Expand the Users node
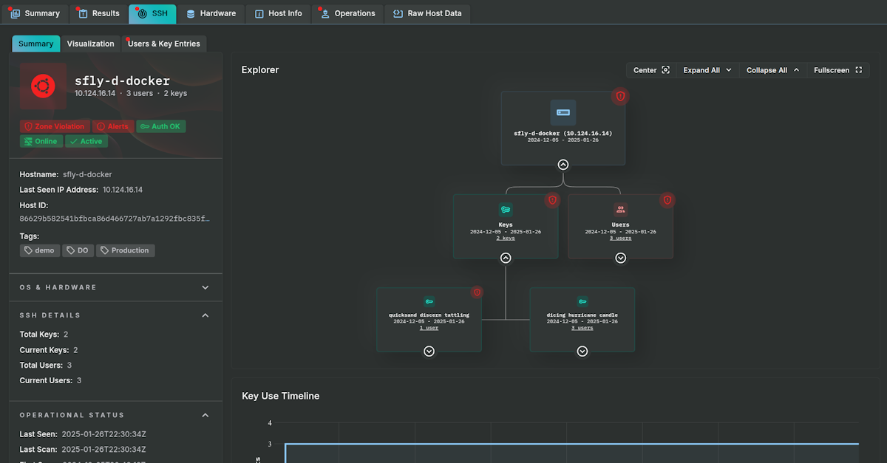Screen dimensions: 887x463 point(621,258)
